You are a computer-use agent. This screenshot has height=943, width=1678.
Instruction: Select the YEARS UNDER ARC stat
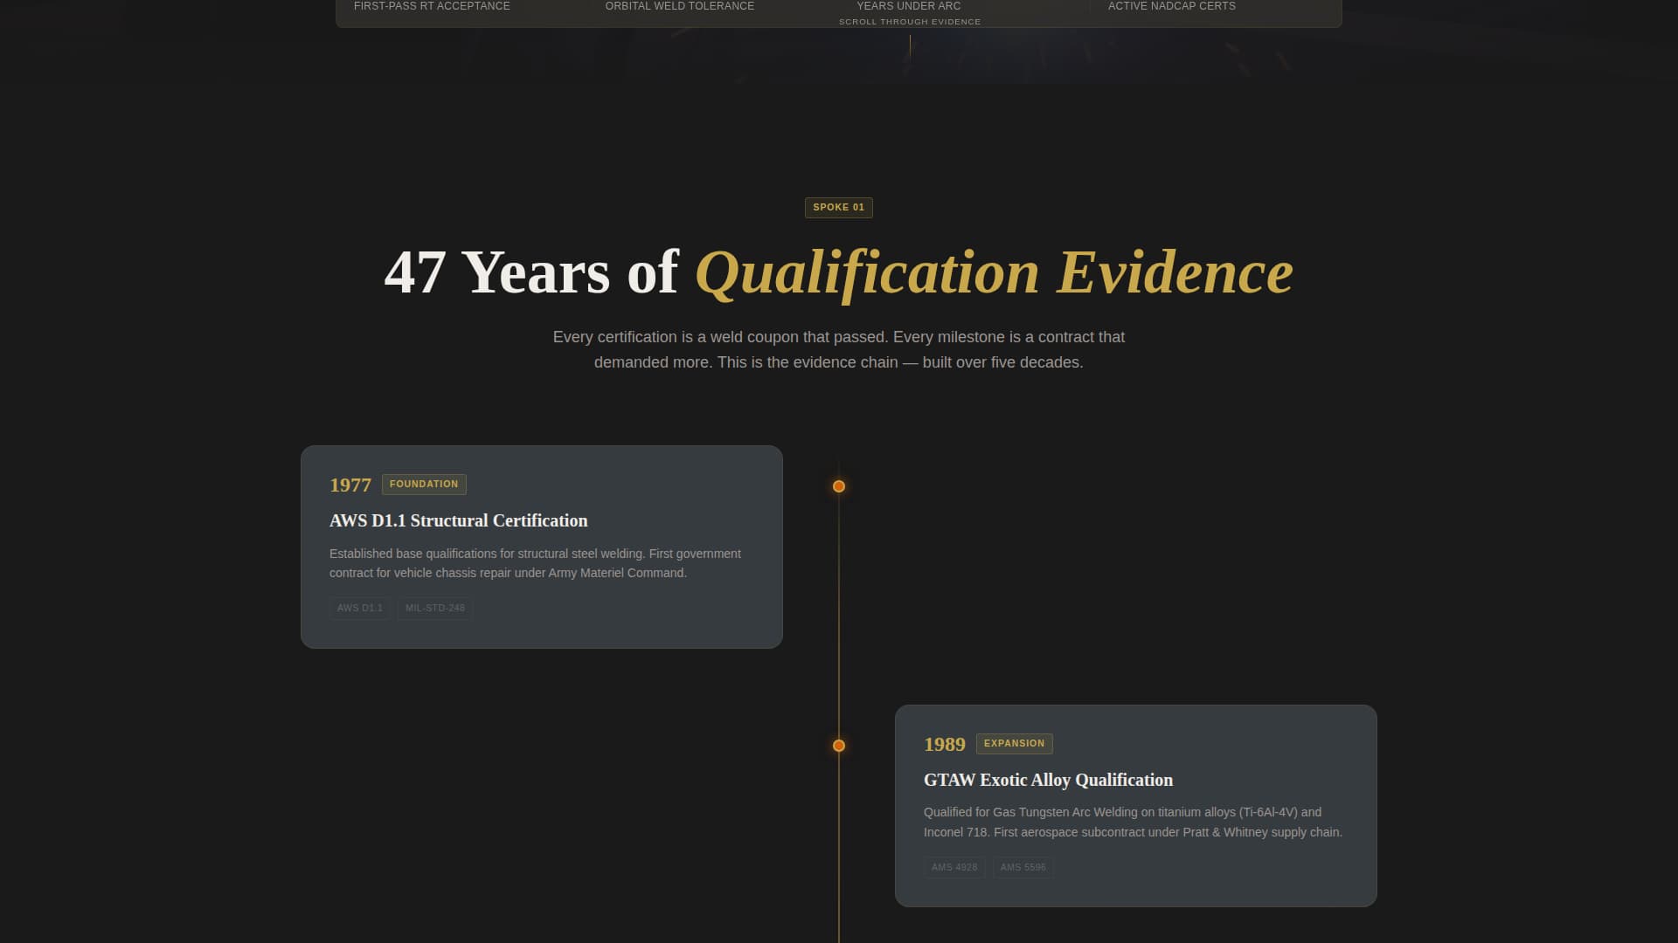point(908,6)
